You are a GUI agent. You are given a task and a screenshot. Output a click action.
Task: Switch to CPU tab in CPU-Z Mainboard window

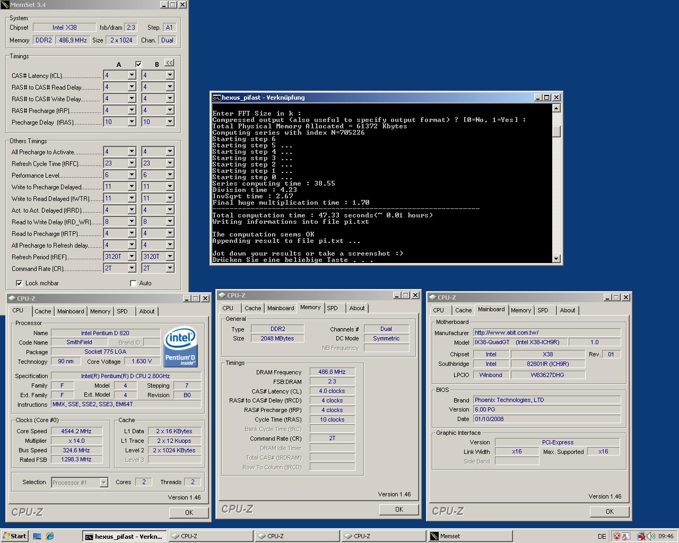[439, 310]
